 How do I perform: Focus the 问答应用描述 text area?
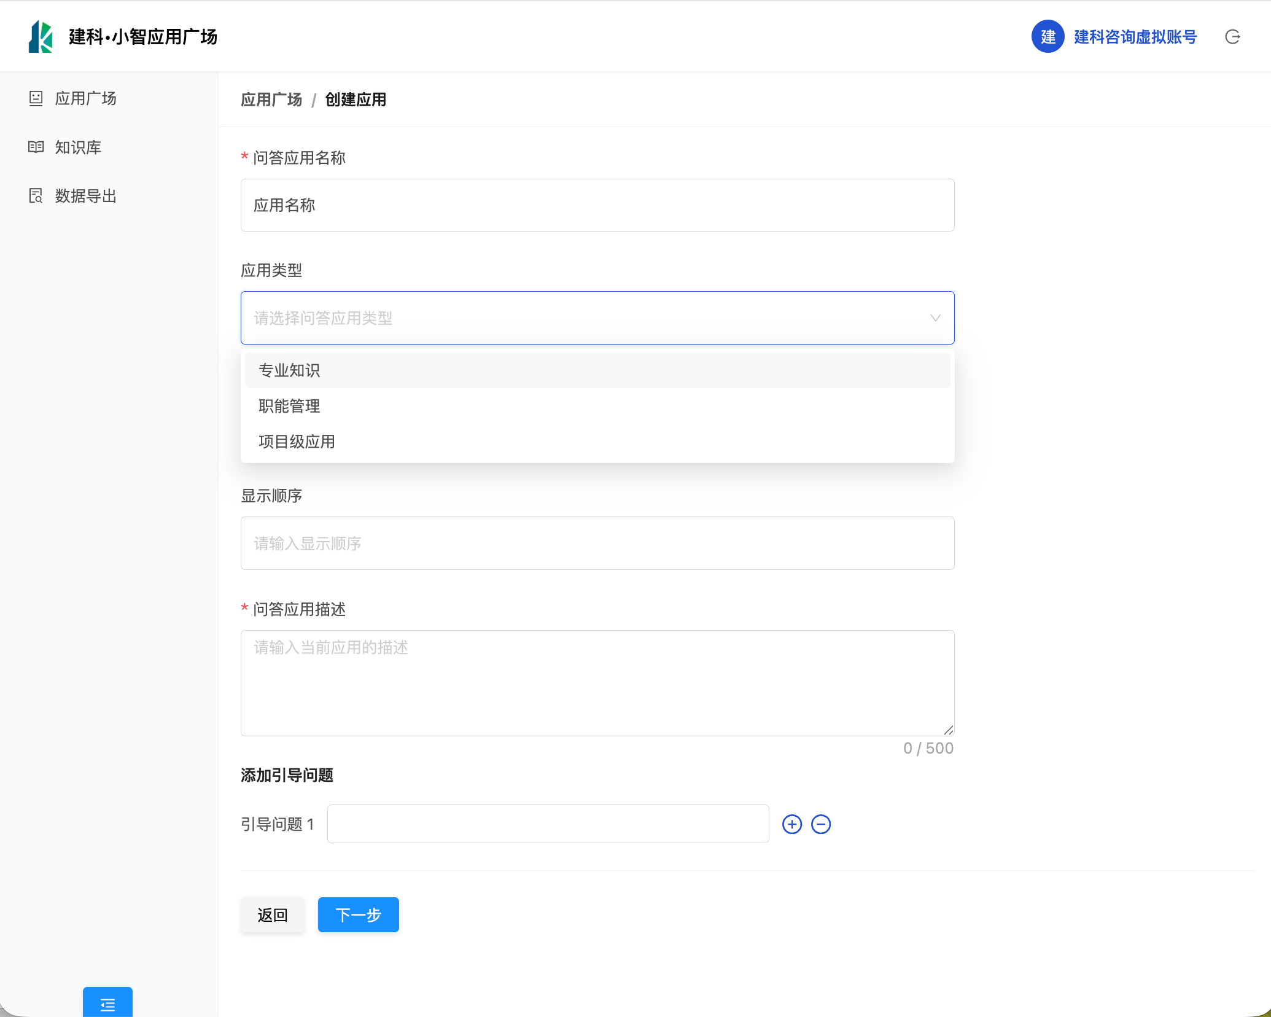coord(597,682)
